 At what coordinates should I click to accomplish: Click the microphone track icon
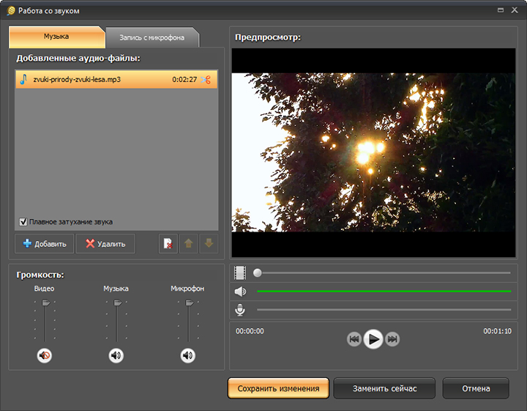coord(240,310)
